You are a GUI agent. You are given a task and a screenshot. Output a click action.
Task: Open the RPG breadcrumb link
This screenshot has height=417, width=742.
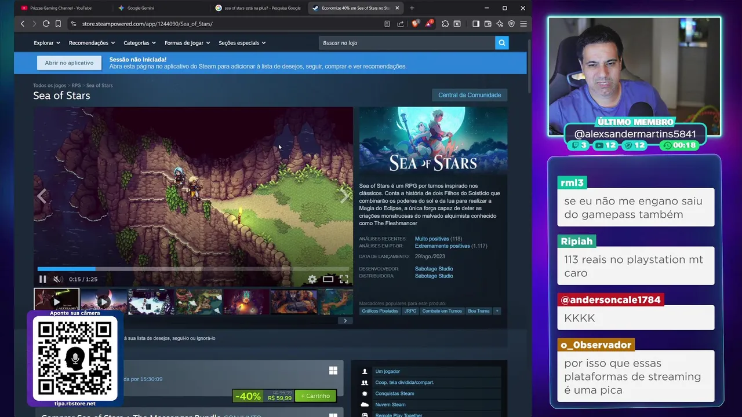(76, 86)
